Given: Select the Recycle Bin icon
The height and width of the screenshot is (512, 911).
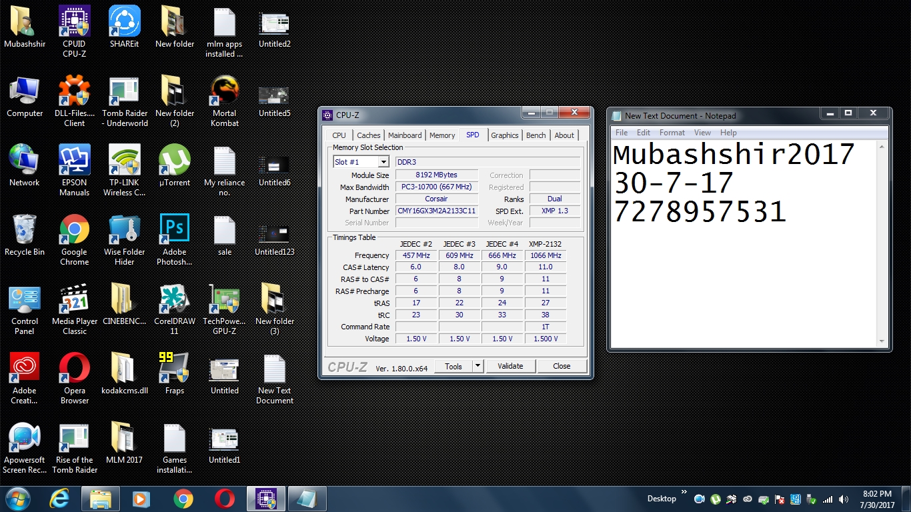Looking at the screenshot, I should 25,235.
